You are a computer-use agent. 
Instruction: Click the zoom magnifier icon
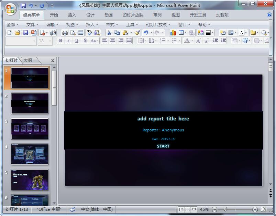(x=264, y=33)
